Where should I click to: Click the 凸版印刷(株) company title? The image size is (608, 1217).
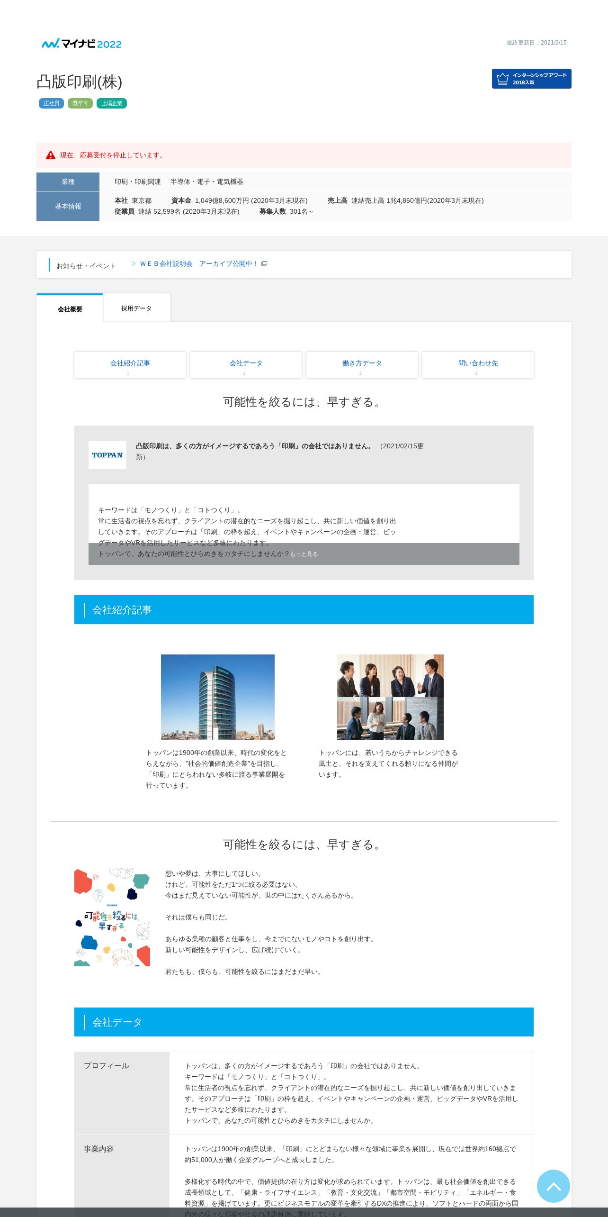pyautogui.click(x=80, y=82)
